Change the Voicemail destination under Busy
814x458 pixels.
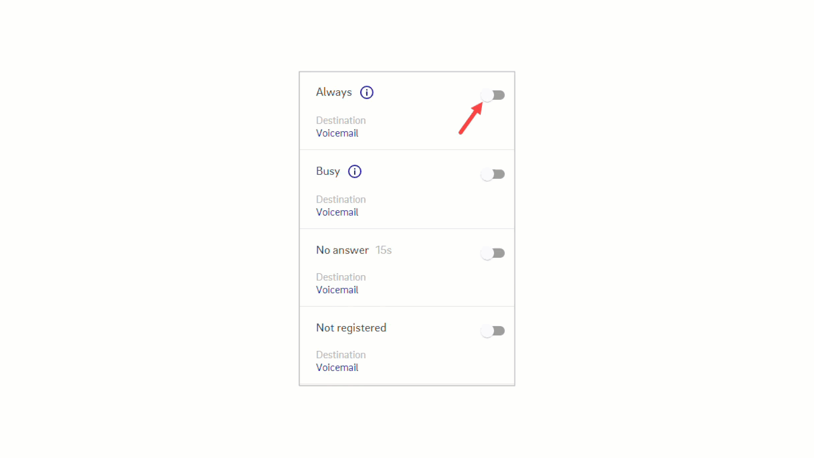tap(337, 212)
